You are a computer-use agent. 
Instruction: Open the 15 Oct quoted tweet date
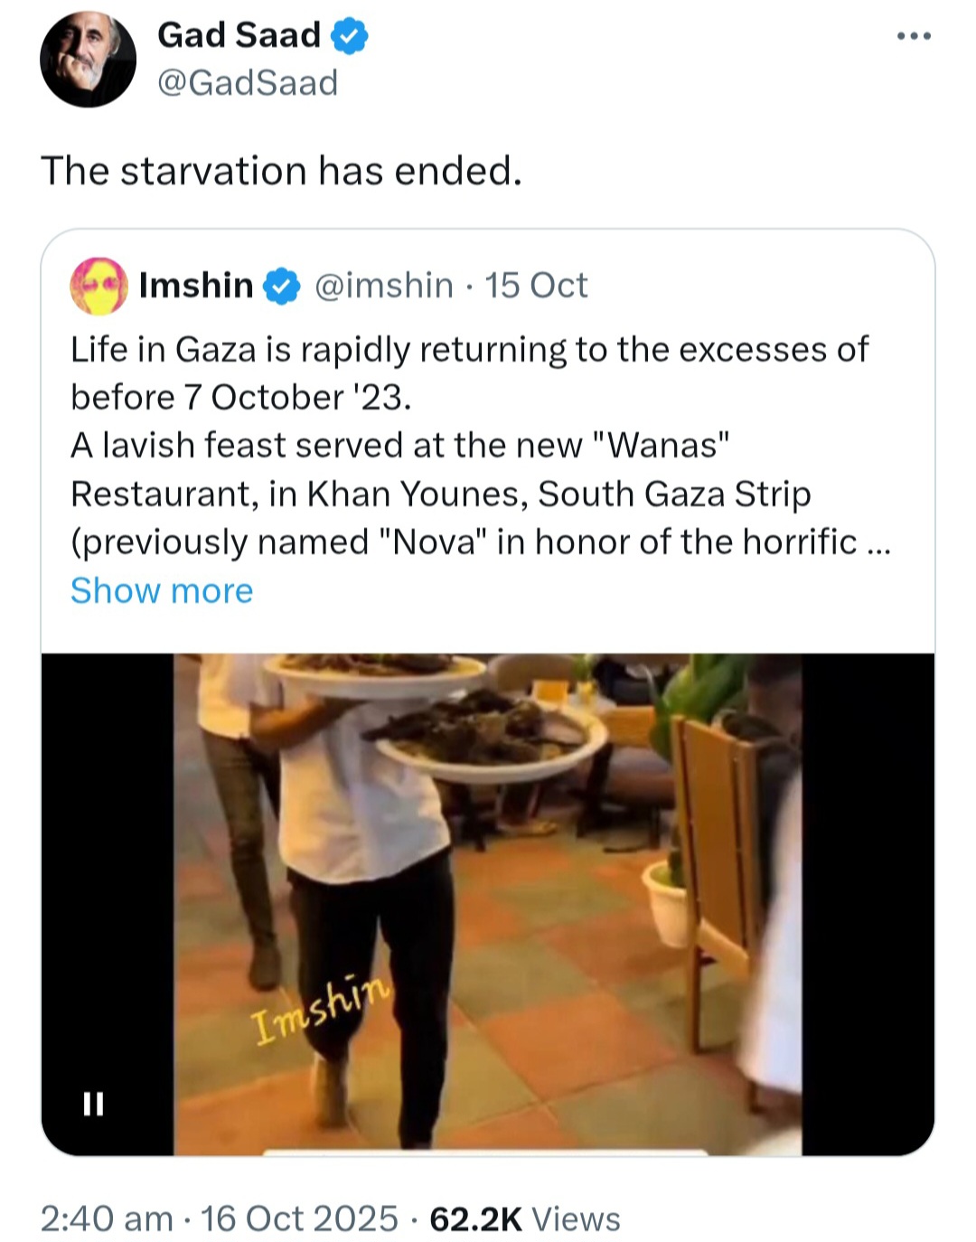536,286
